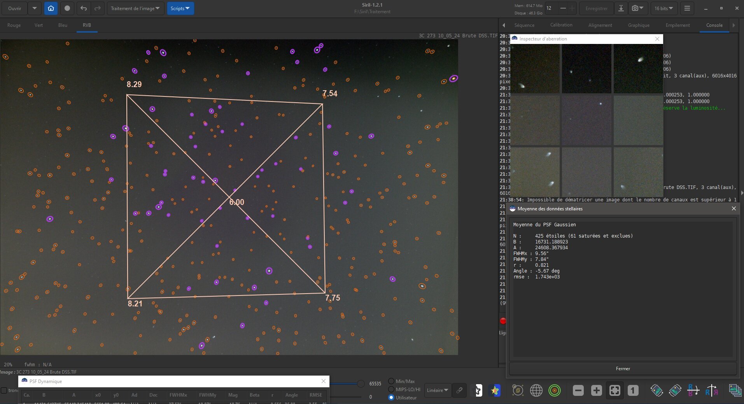Screen dimensions: 744x404
Task: Open the 16 bits dropdown
Action: [663, 8]
